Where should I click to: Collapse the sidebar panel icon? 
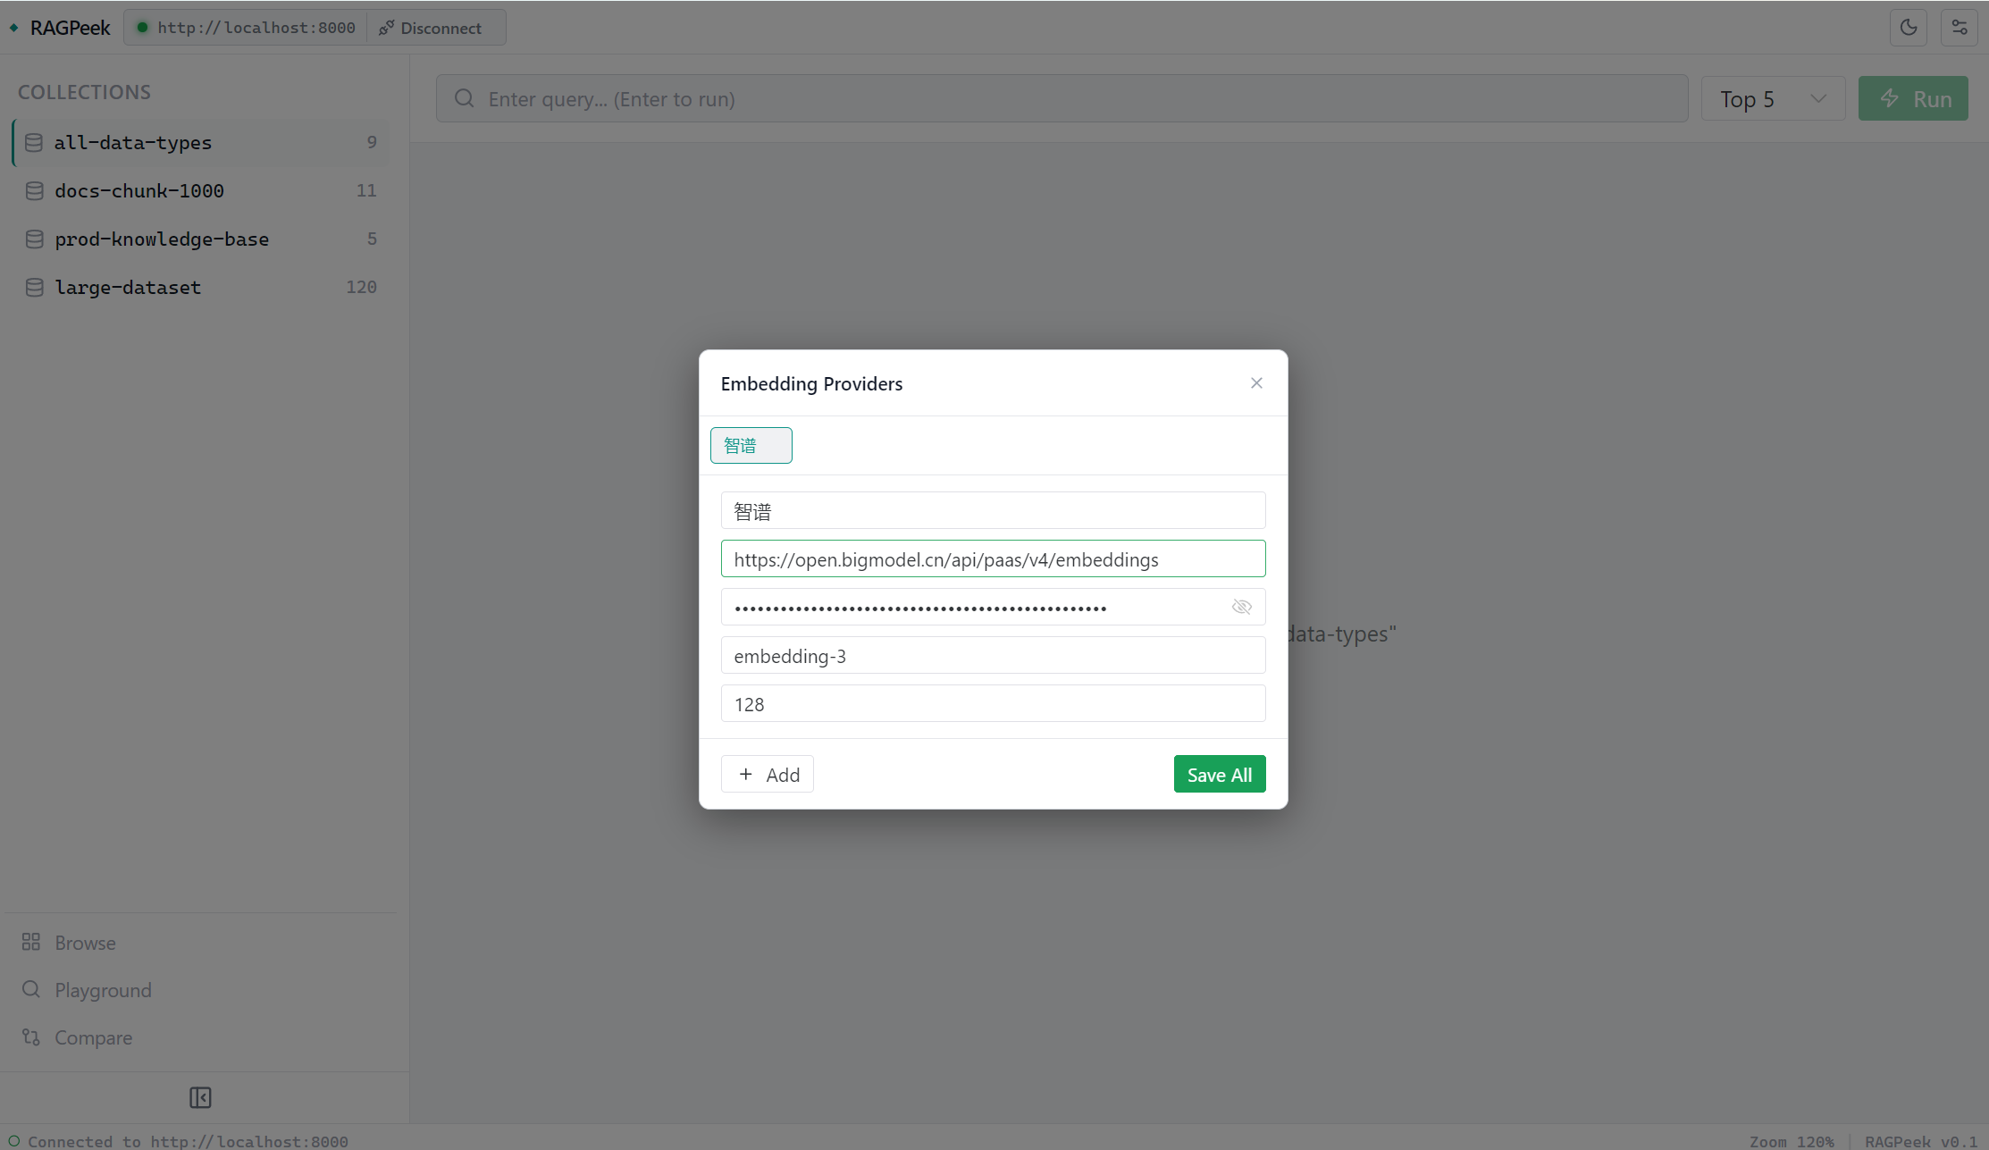tap(200, 1097)
